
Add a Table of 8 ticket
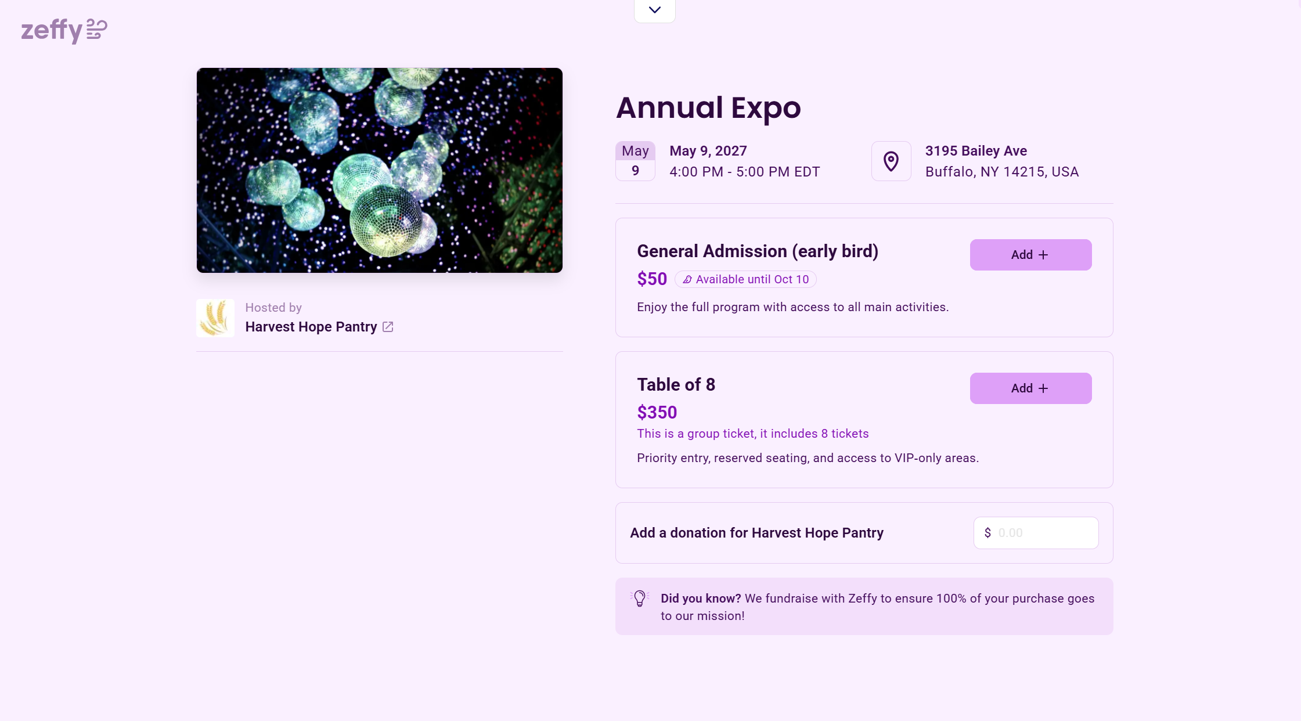[1030, 388]
